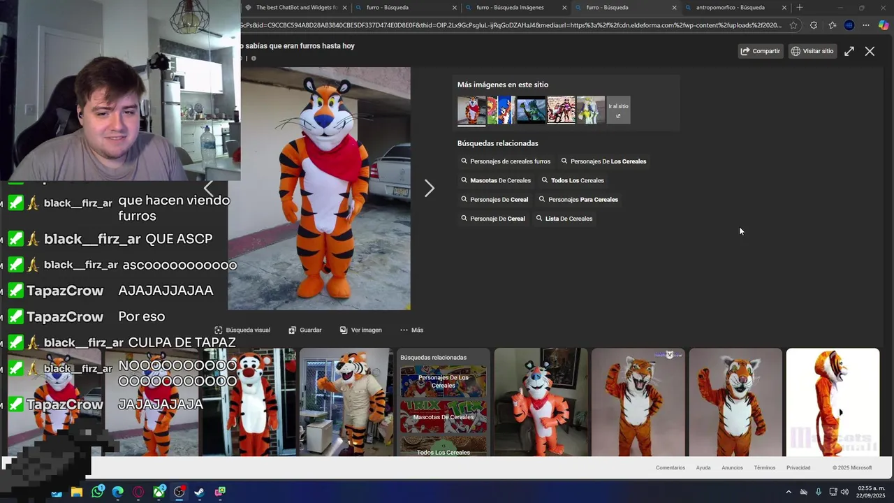This screenshot has width=894, height=503.
Task: Open Steam from the taskbar
Action: 200,492
